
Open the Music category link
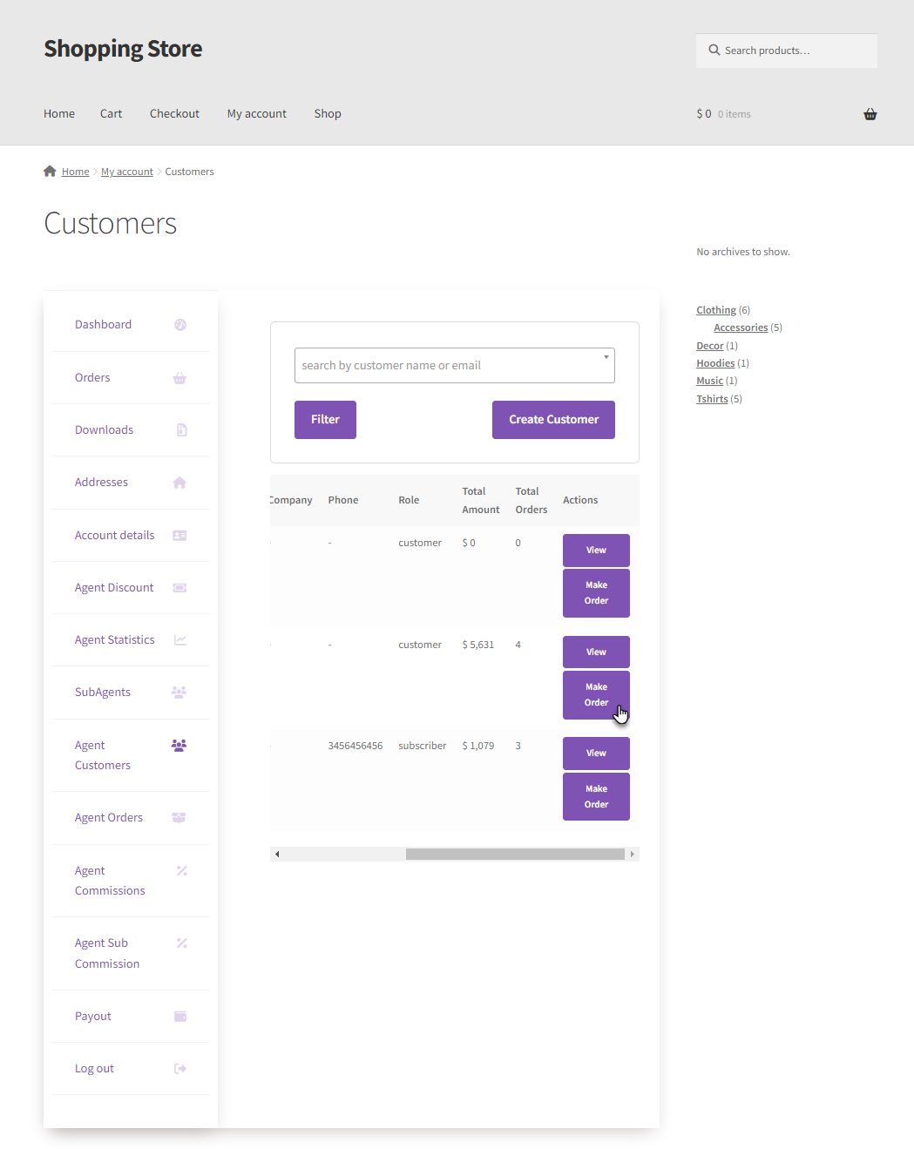709,381
